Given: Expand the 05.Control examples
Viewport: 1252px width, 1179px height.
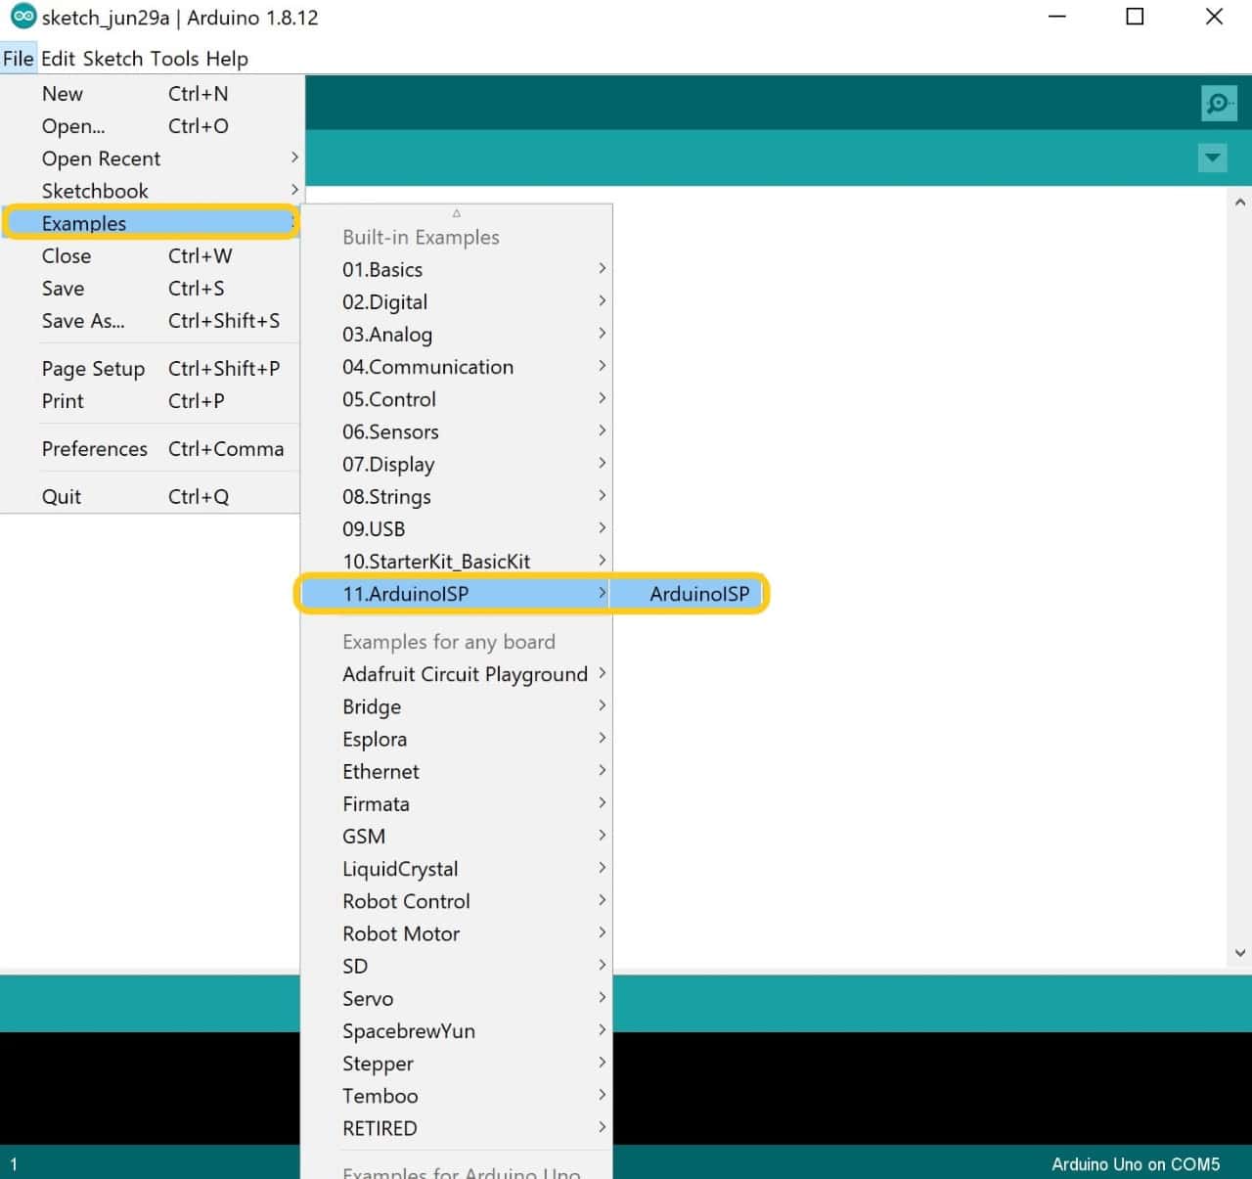Looking at the screenshot, I should click(457, 399).
